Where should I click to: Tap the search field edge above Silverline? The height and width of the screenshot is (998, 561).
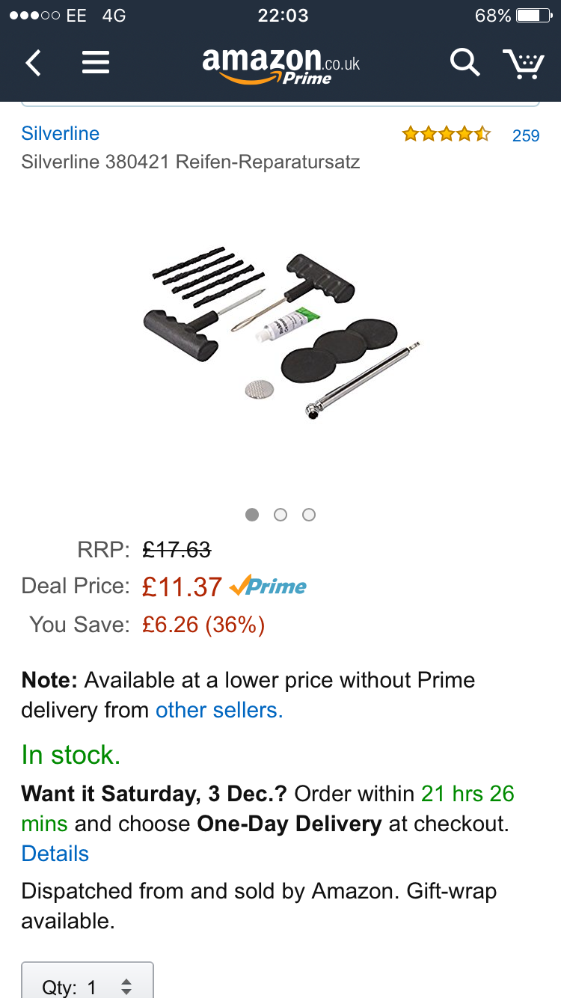point(280,102)
